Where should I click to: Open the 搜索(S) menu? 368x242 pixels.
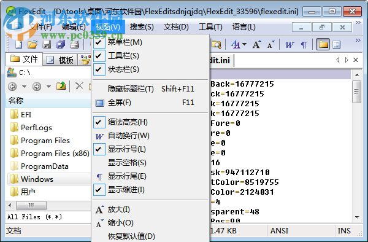pos(142,27)
